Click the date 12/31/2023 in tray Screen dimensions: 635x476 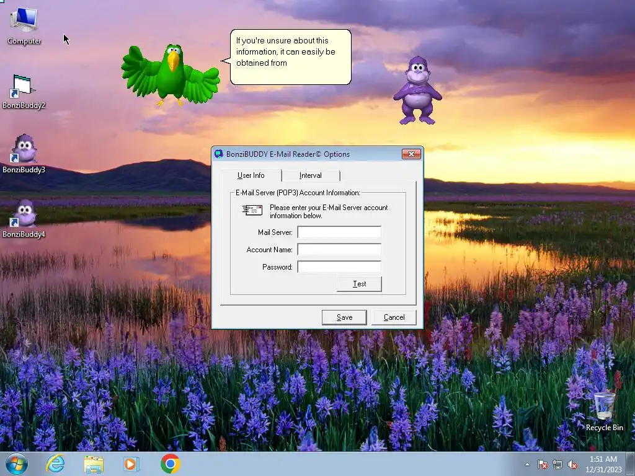603,470
